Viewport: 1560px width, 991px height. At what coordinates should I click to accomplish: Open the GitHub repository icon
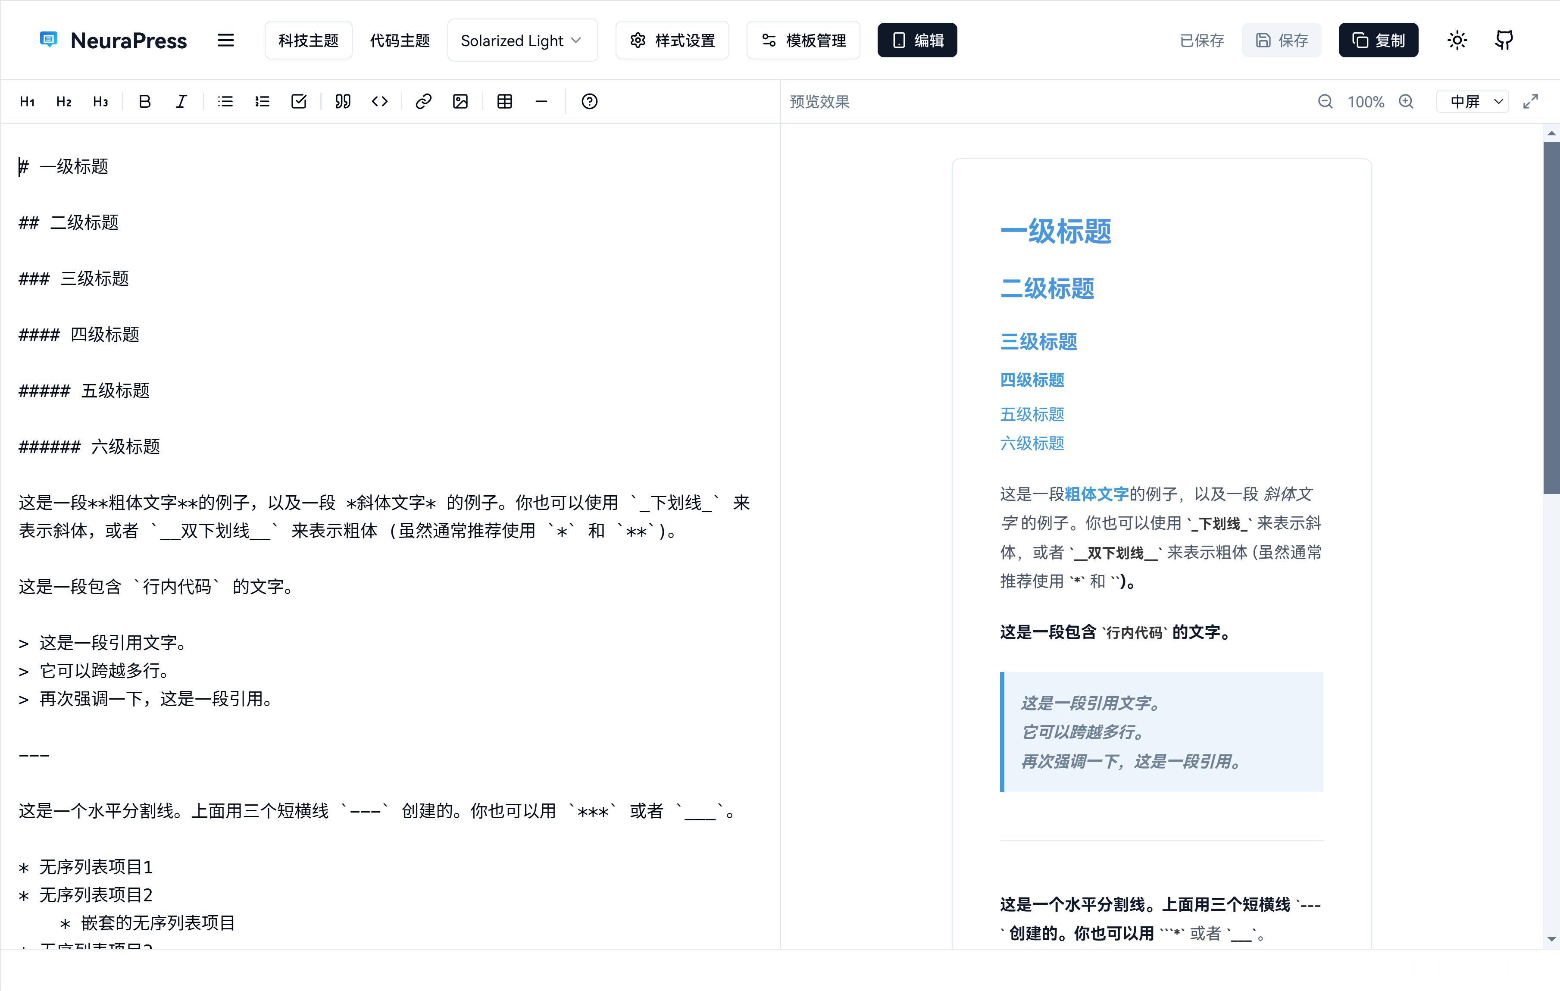(x=1504, y=40)
